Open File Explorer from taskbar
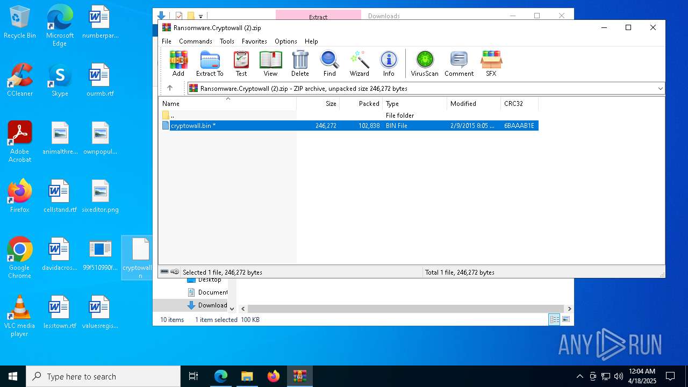This screenshot has width=688, height=387. [247, 376]
